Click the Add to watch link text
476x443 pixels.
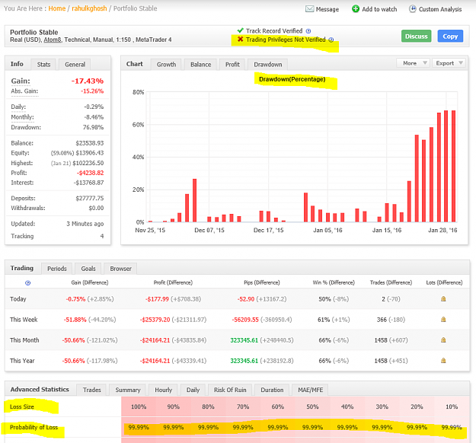coord(379,9)
